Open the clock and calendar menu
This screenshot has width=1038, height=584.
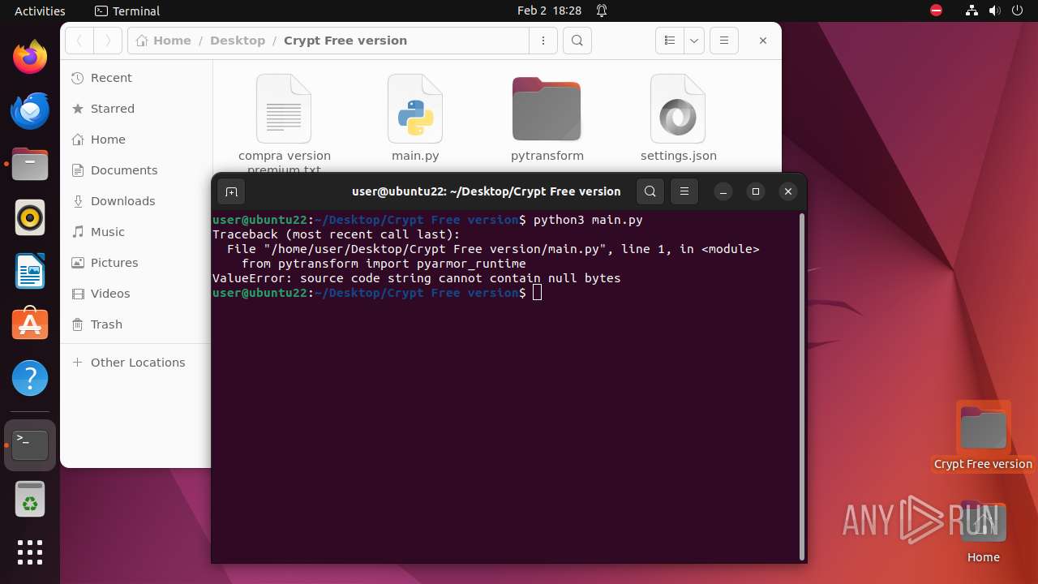click(x=549, y=11)
